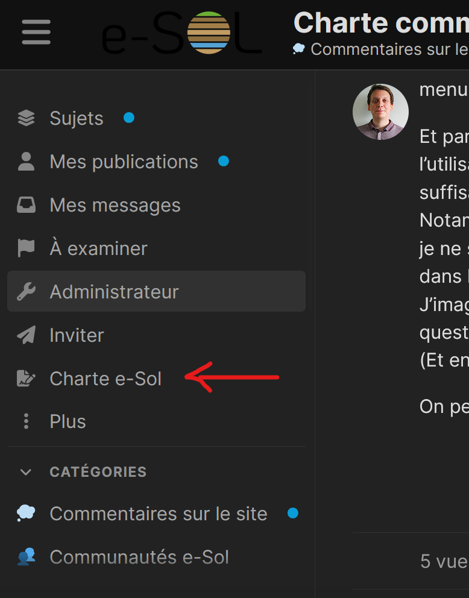469x598 pixels.
Task: Click the user avatar photo in post
Action: [x=380, y=112]
